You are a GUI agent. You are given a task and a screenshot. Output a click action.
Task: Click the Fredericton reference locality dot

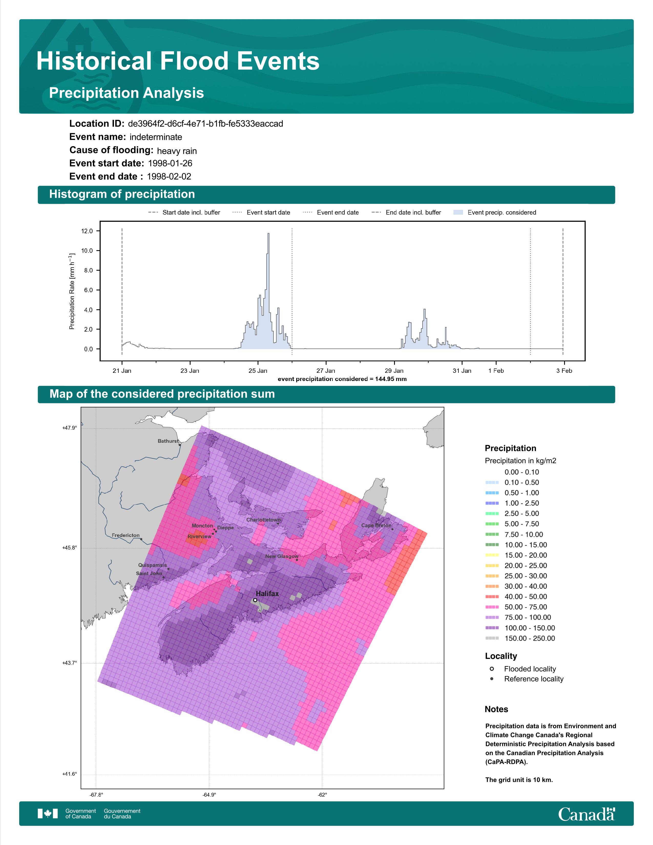point(141,539)
